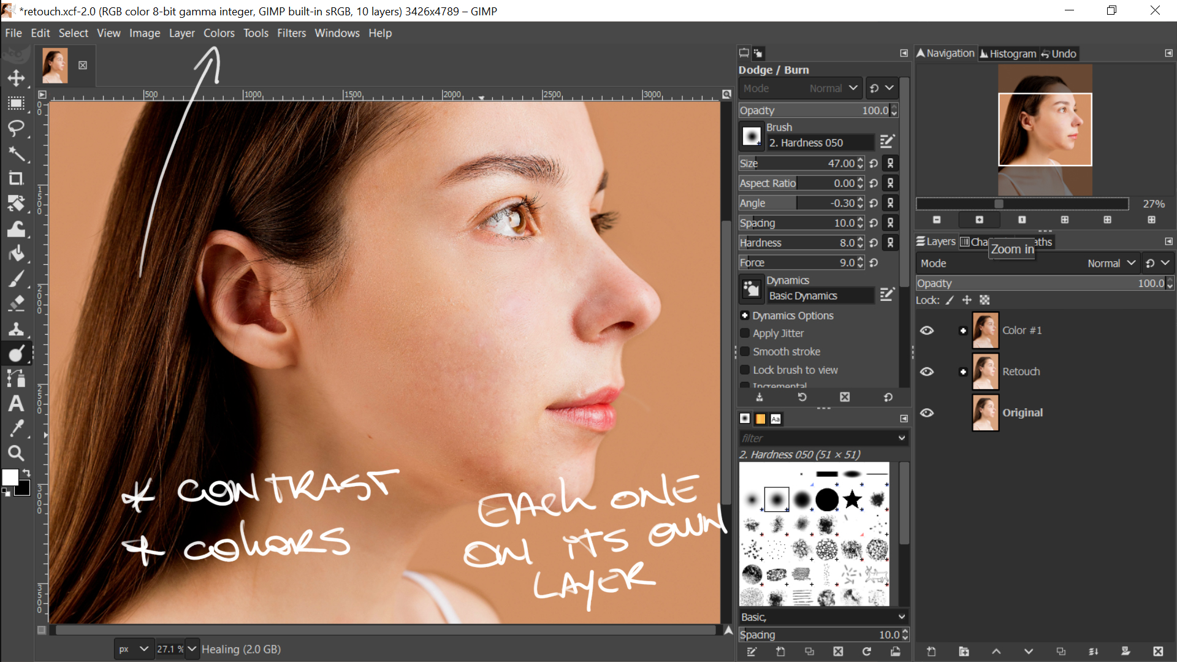Viewport: 1177px width, 662px height.
Task: Select the Zoom magnifier tool
Action: [17, 454]
